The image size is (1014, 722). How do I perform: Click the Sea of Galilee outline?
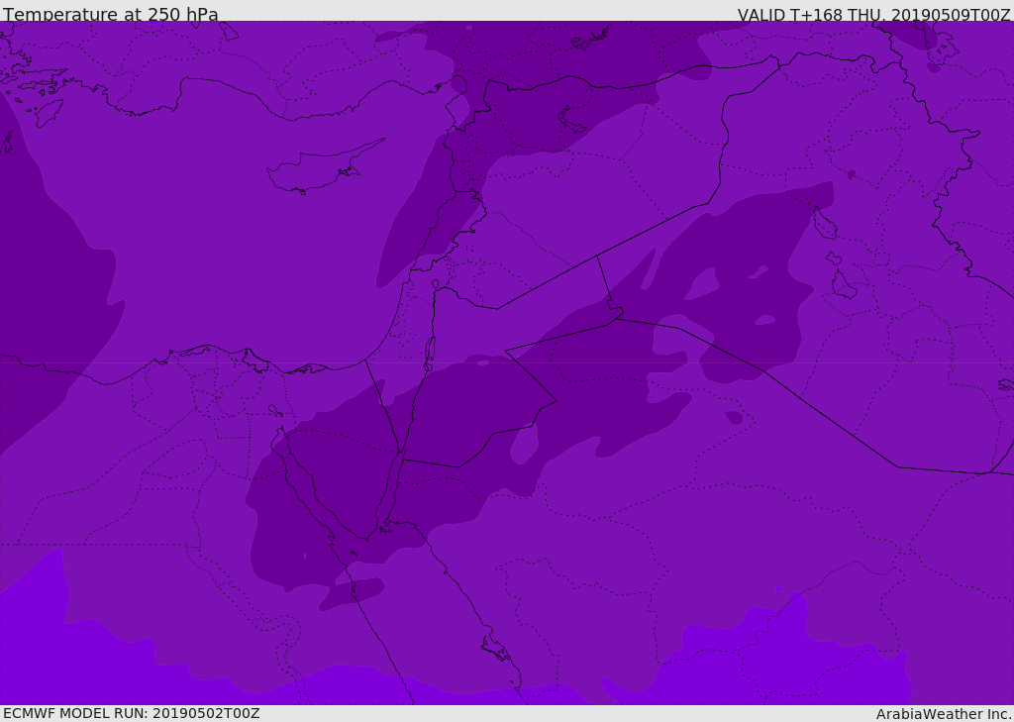436,285
